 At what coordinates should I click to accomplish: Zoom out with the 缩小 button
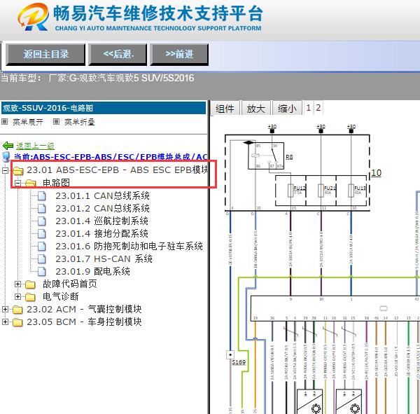287,109
